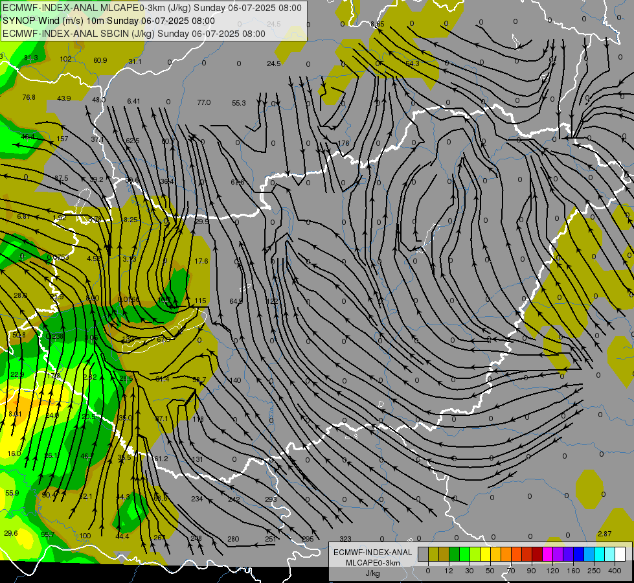634x583 pixels.
Task: Click the map value '81.3'
Action: pos(31,58)
